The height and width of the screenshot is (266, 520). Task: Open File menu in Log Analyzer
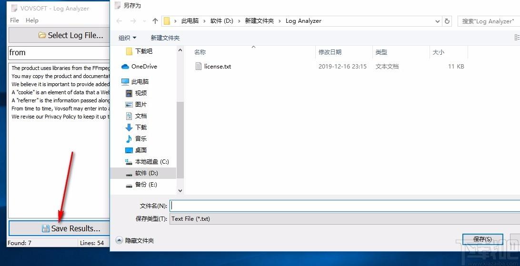[x=14, y=20]
